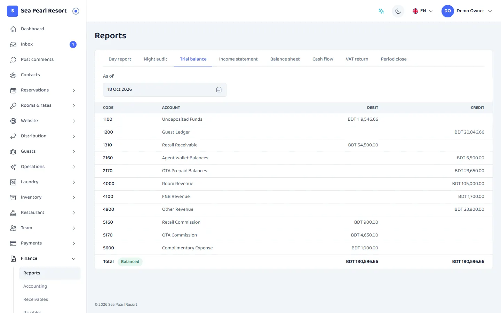Click the Inbox unread badge
Screen dimensions: 501x313
[73, 44]
